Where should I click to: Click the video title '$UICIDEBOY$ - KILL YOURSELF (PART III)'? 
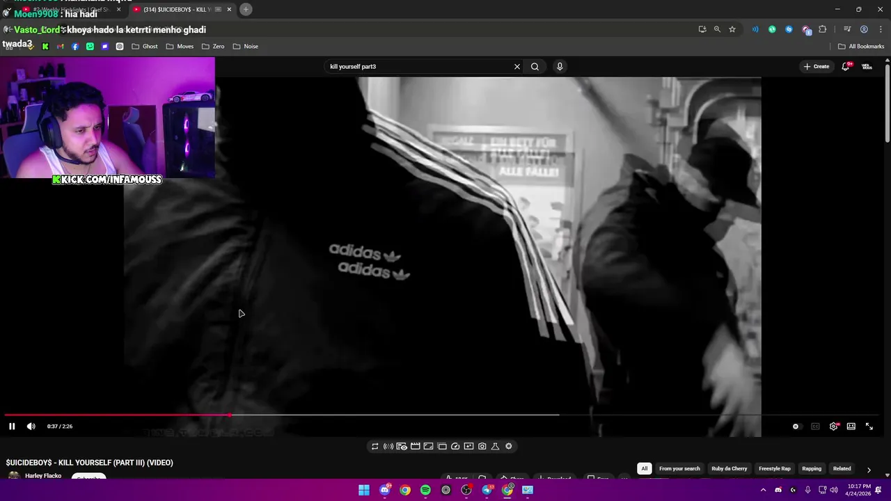89,463
